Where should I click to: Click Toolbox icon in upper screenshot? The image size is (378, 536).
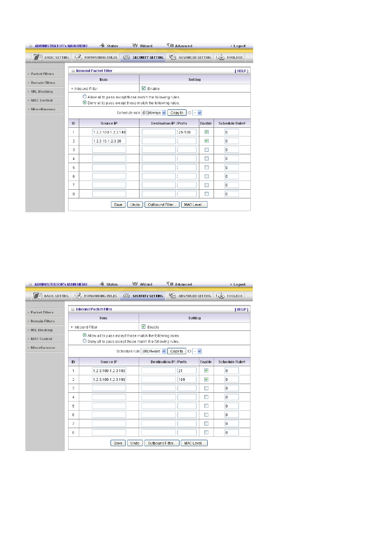click(x=220, y=57)
